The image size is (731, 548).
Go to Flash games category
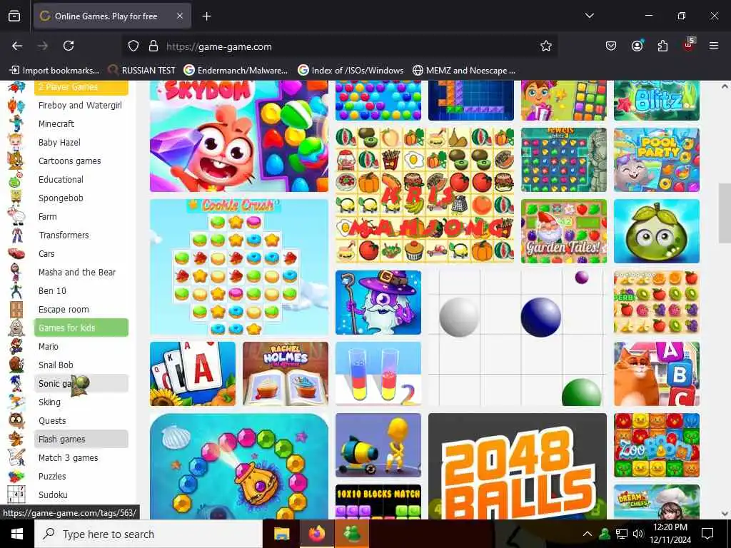point(81,439)
